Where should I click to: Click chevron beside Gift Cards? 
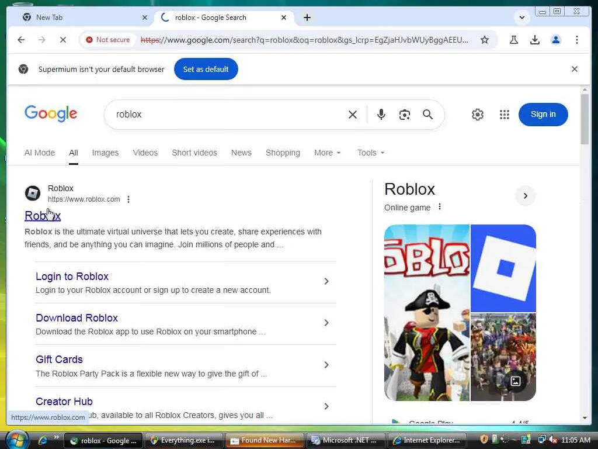pyautogui.click(x=326, y=365)
